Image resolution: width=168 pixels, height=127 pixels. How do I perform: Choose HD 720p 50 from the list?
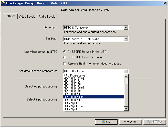(x=94, y=103)
